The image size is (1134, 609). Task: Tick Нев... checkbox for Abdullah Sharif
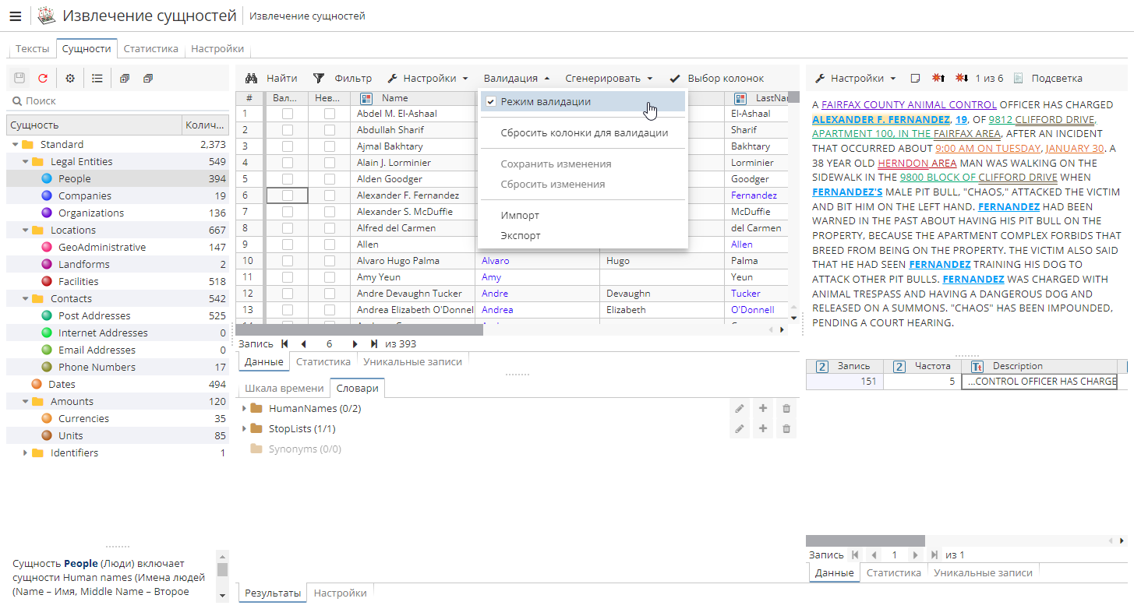330,130
